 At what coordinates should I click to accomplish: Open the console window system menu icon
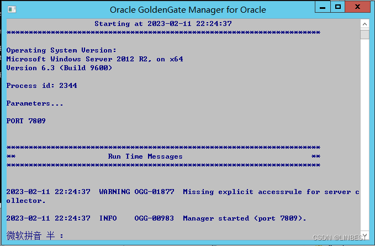click(x=12, y=9)
